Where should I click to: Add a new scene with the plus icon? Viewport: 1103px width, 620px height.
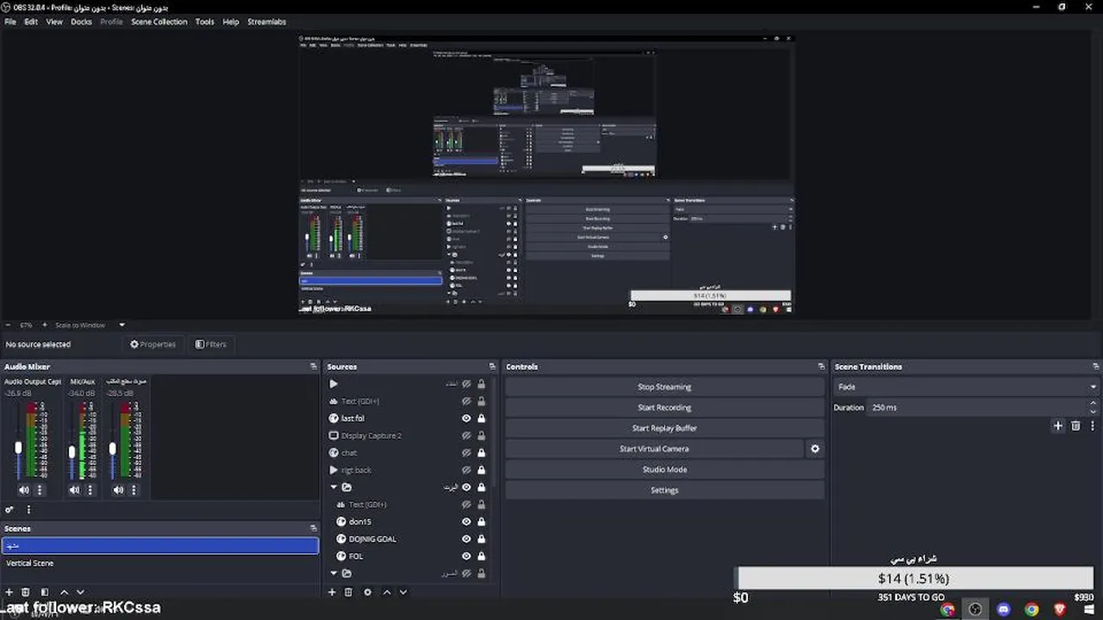coord(9,592)
